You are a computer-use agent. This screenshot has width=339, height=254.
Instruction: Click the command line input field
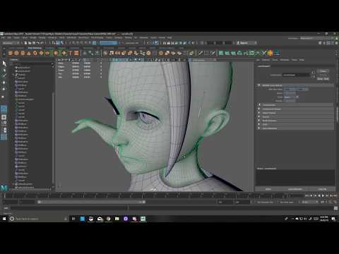69,208
